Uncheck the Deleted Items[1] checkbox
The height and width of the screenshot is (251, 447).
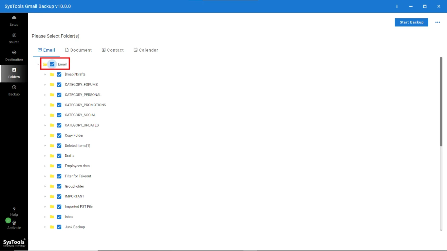click(x=59, y=145)
